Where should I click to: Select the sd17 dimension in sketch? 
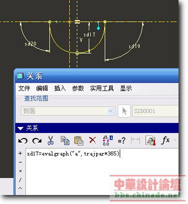point(89,34)
